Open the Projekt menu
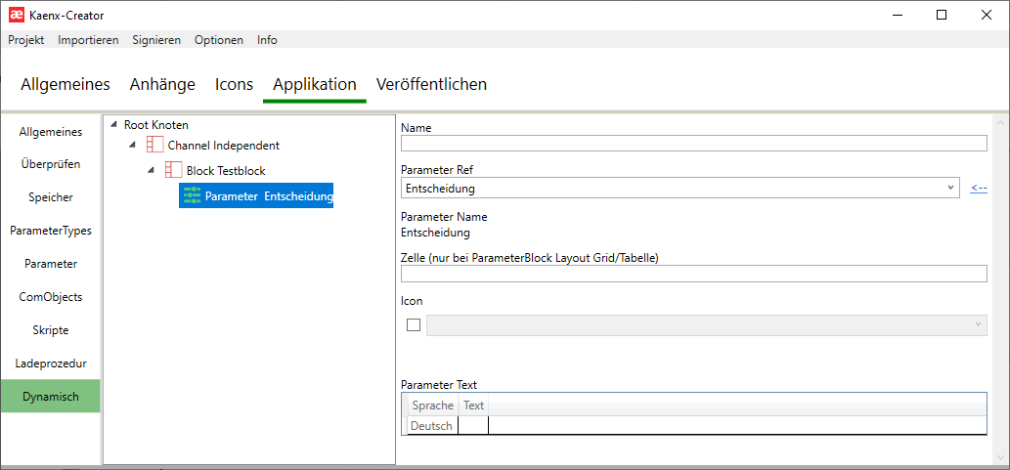 [26, 40]
